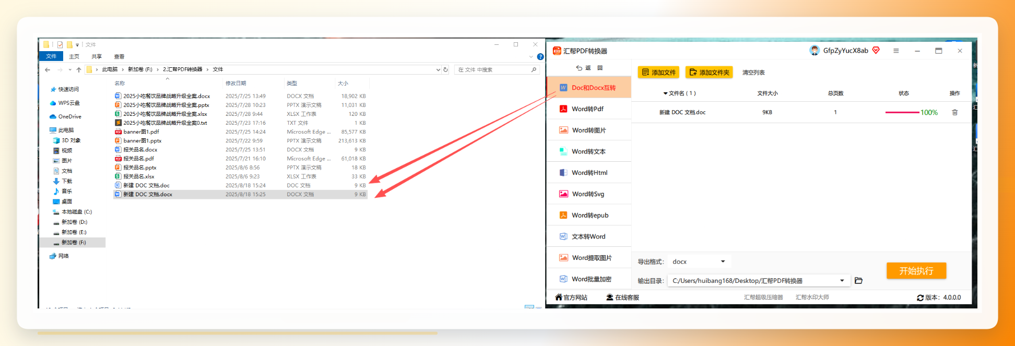Open the 共享 ribbon tab in Explorer
This screenshot has width=1015, height=346.
pos(97,56)
